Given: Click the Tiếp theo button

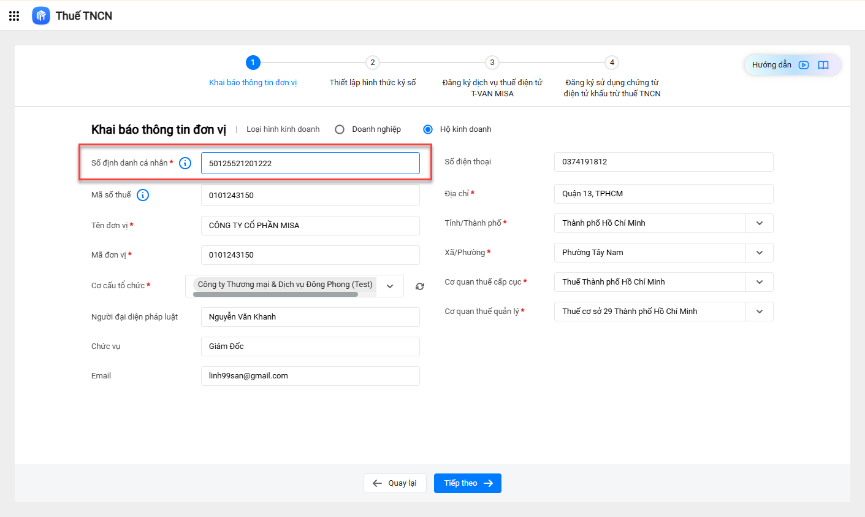Looking at the screenshot, I should pyautogui.click(x=468, y=483).
